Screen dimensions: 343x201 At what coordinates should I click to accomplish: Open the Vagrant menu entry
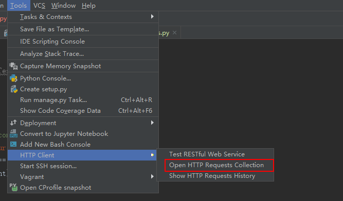(83, 176)
